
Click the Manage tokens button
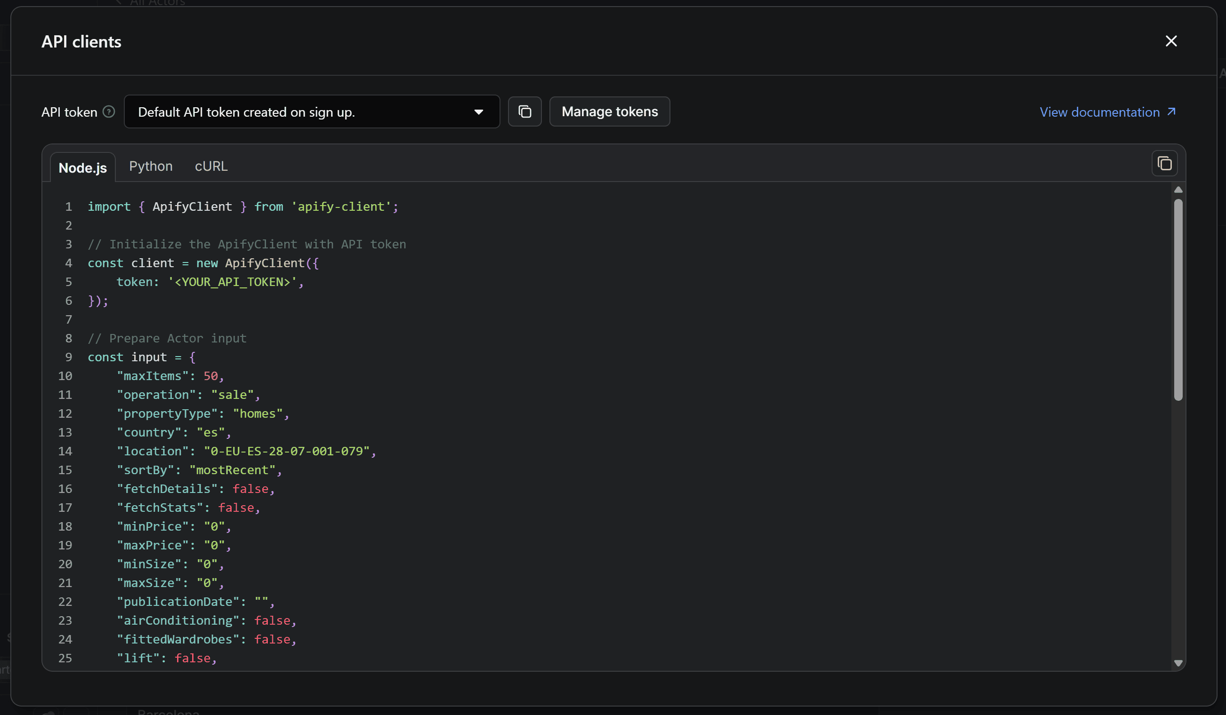pos(610,111)
